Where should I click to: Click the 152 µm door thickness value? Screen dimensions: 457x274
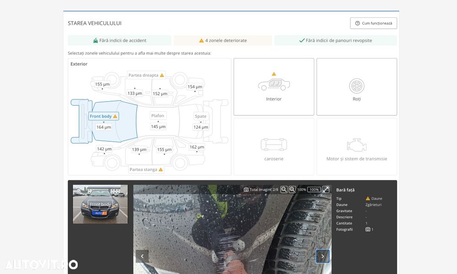pos(160,93)
